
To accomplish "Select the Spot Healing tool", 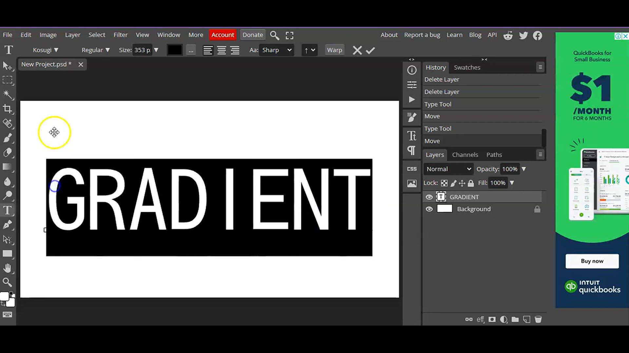I will click(x=8, y=124).
